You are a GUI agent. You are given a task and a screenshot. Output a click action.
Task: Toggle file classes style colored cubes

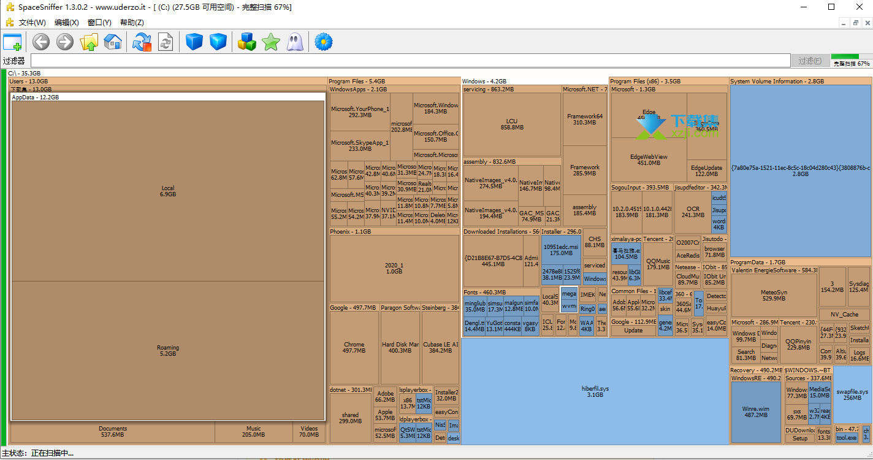click(x=246, y=42)
